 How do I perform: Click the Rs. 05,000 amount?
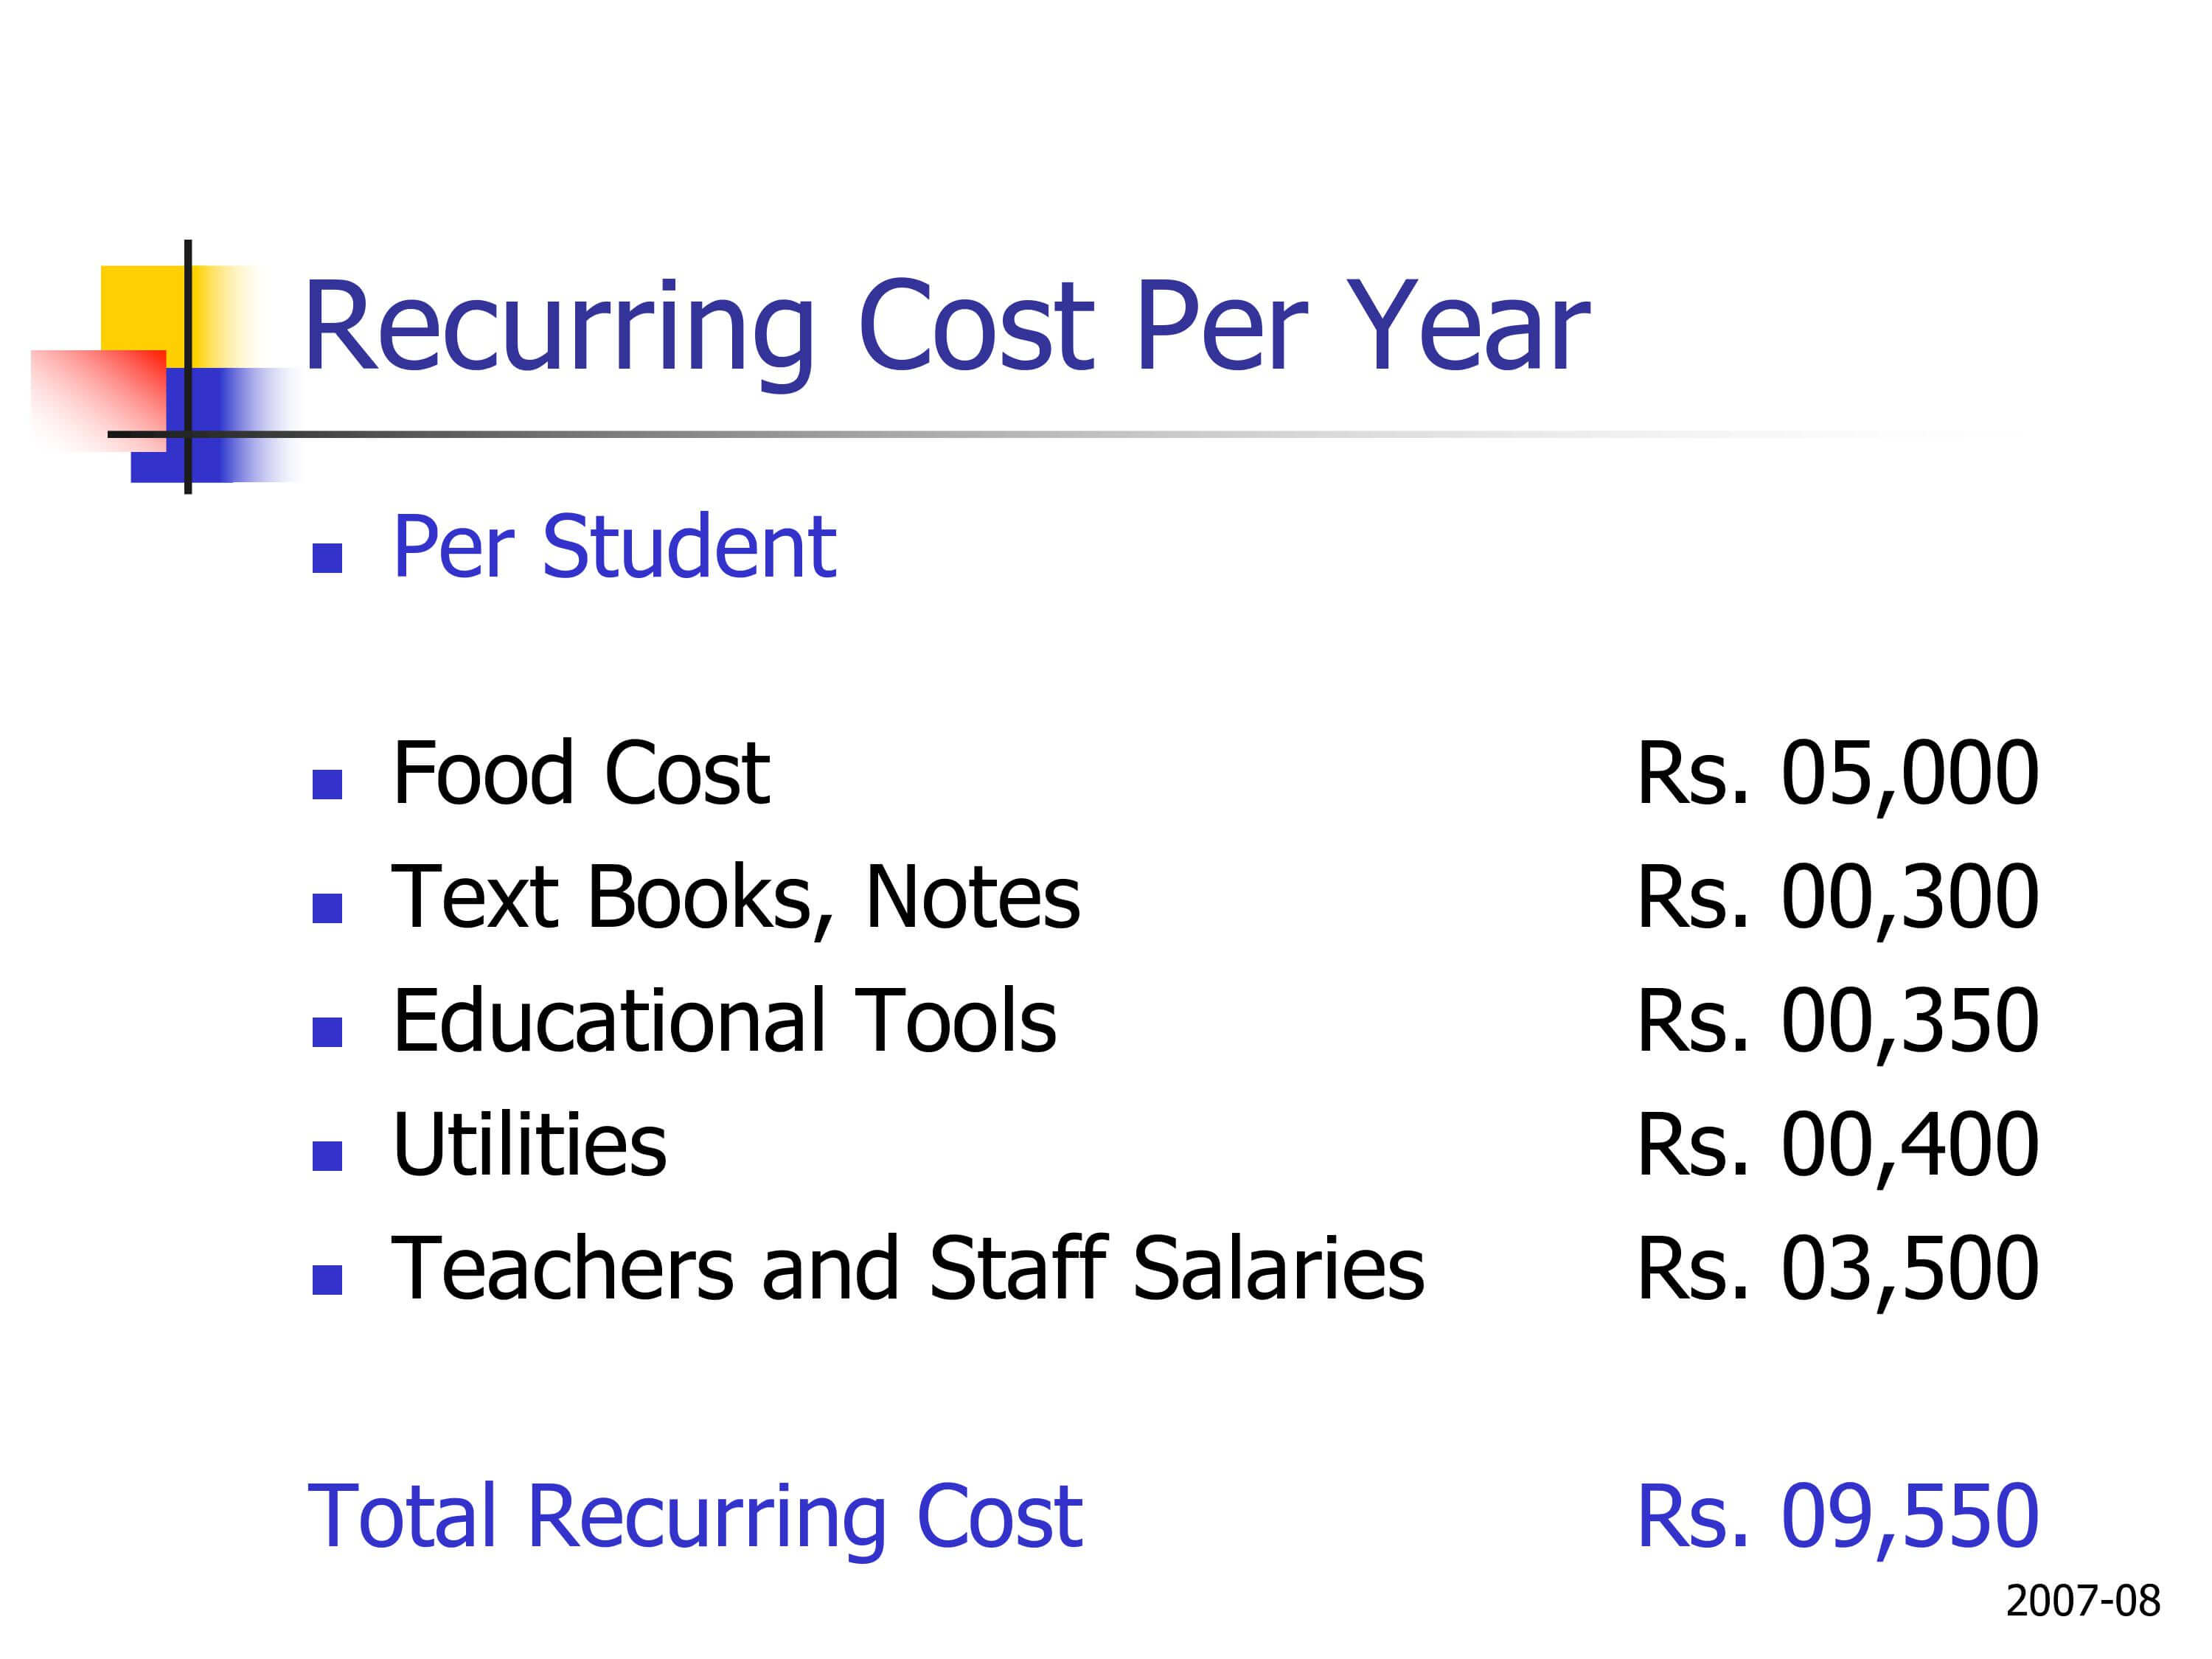[x=1837, y=775]
